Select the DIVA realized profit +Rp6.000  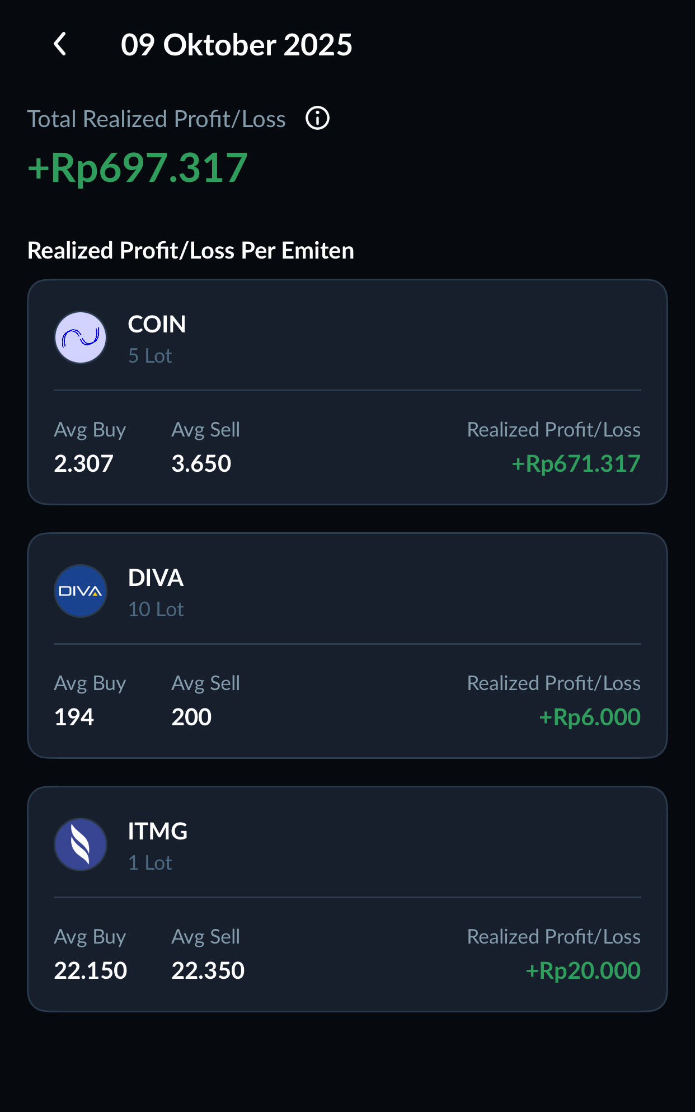click(589, 717)
